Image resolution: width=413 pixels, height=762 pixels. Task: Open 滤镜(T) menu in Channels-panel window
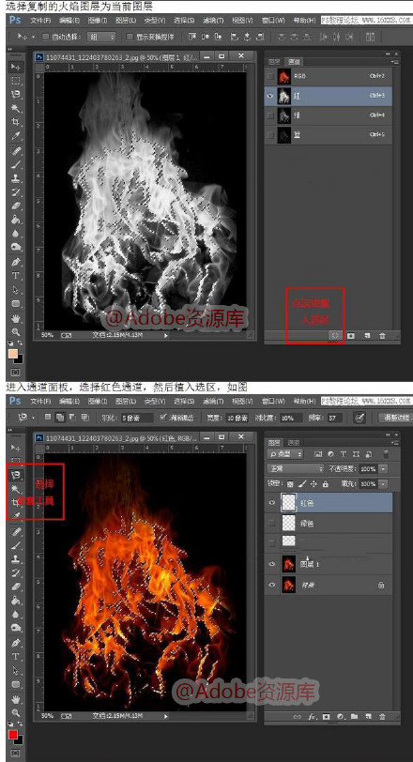[213, 21]
